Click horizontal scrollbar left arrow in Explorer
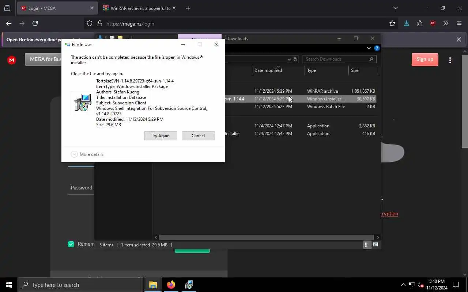This screenshot has height=292, width=468. click(x=156, y=237)
